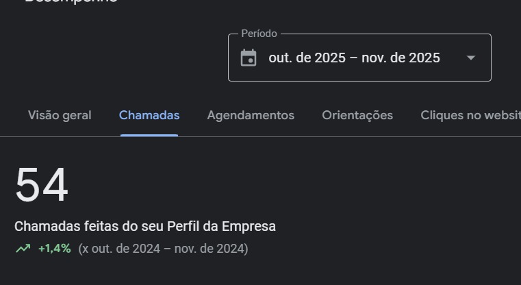Click "nov. de 2025" end month text

pos(401,58)
